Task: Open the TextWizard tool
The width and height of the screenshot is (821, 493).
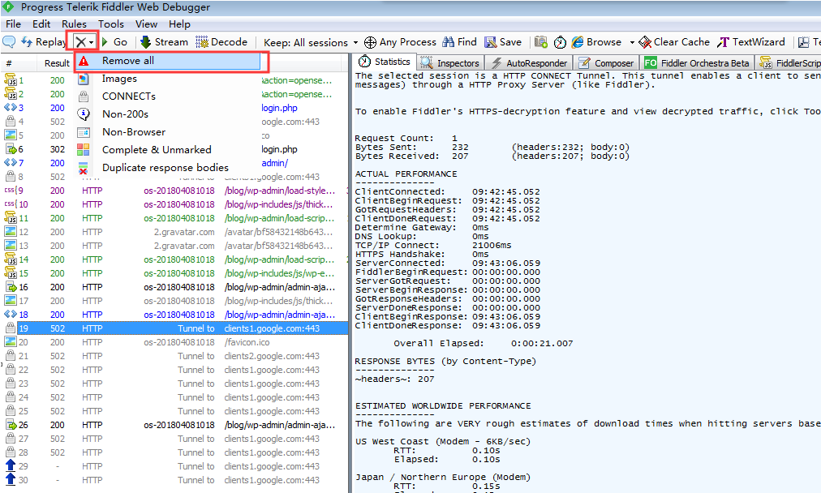Action: [751, 42]
